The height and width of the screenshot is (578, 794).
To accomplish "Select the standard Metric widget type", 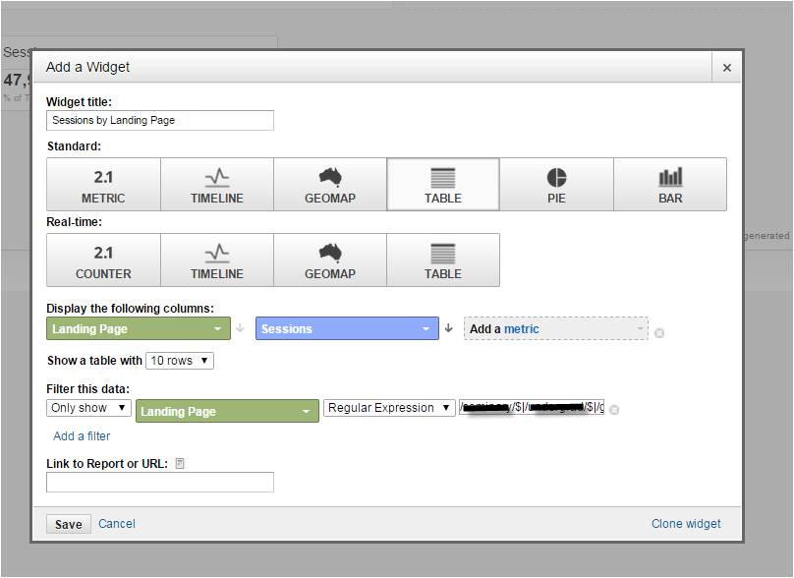I will click(103, 185).
